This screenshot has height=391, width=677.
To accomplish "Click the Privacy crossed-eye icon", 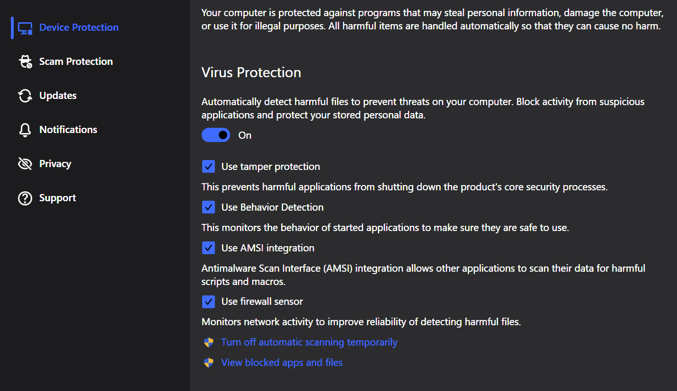I will tap(25, 164).
